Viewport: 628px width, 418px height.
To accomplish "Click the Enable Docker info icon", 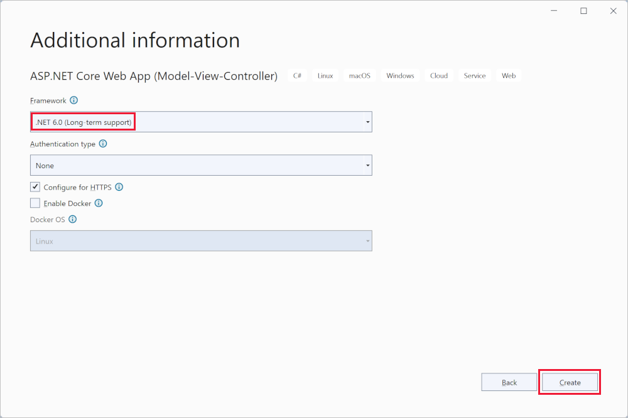I will click(99, 203).
